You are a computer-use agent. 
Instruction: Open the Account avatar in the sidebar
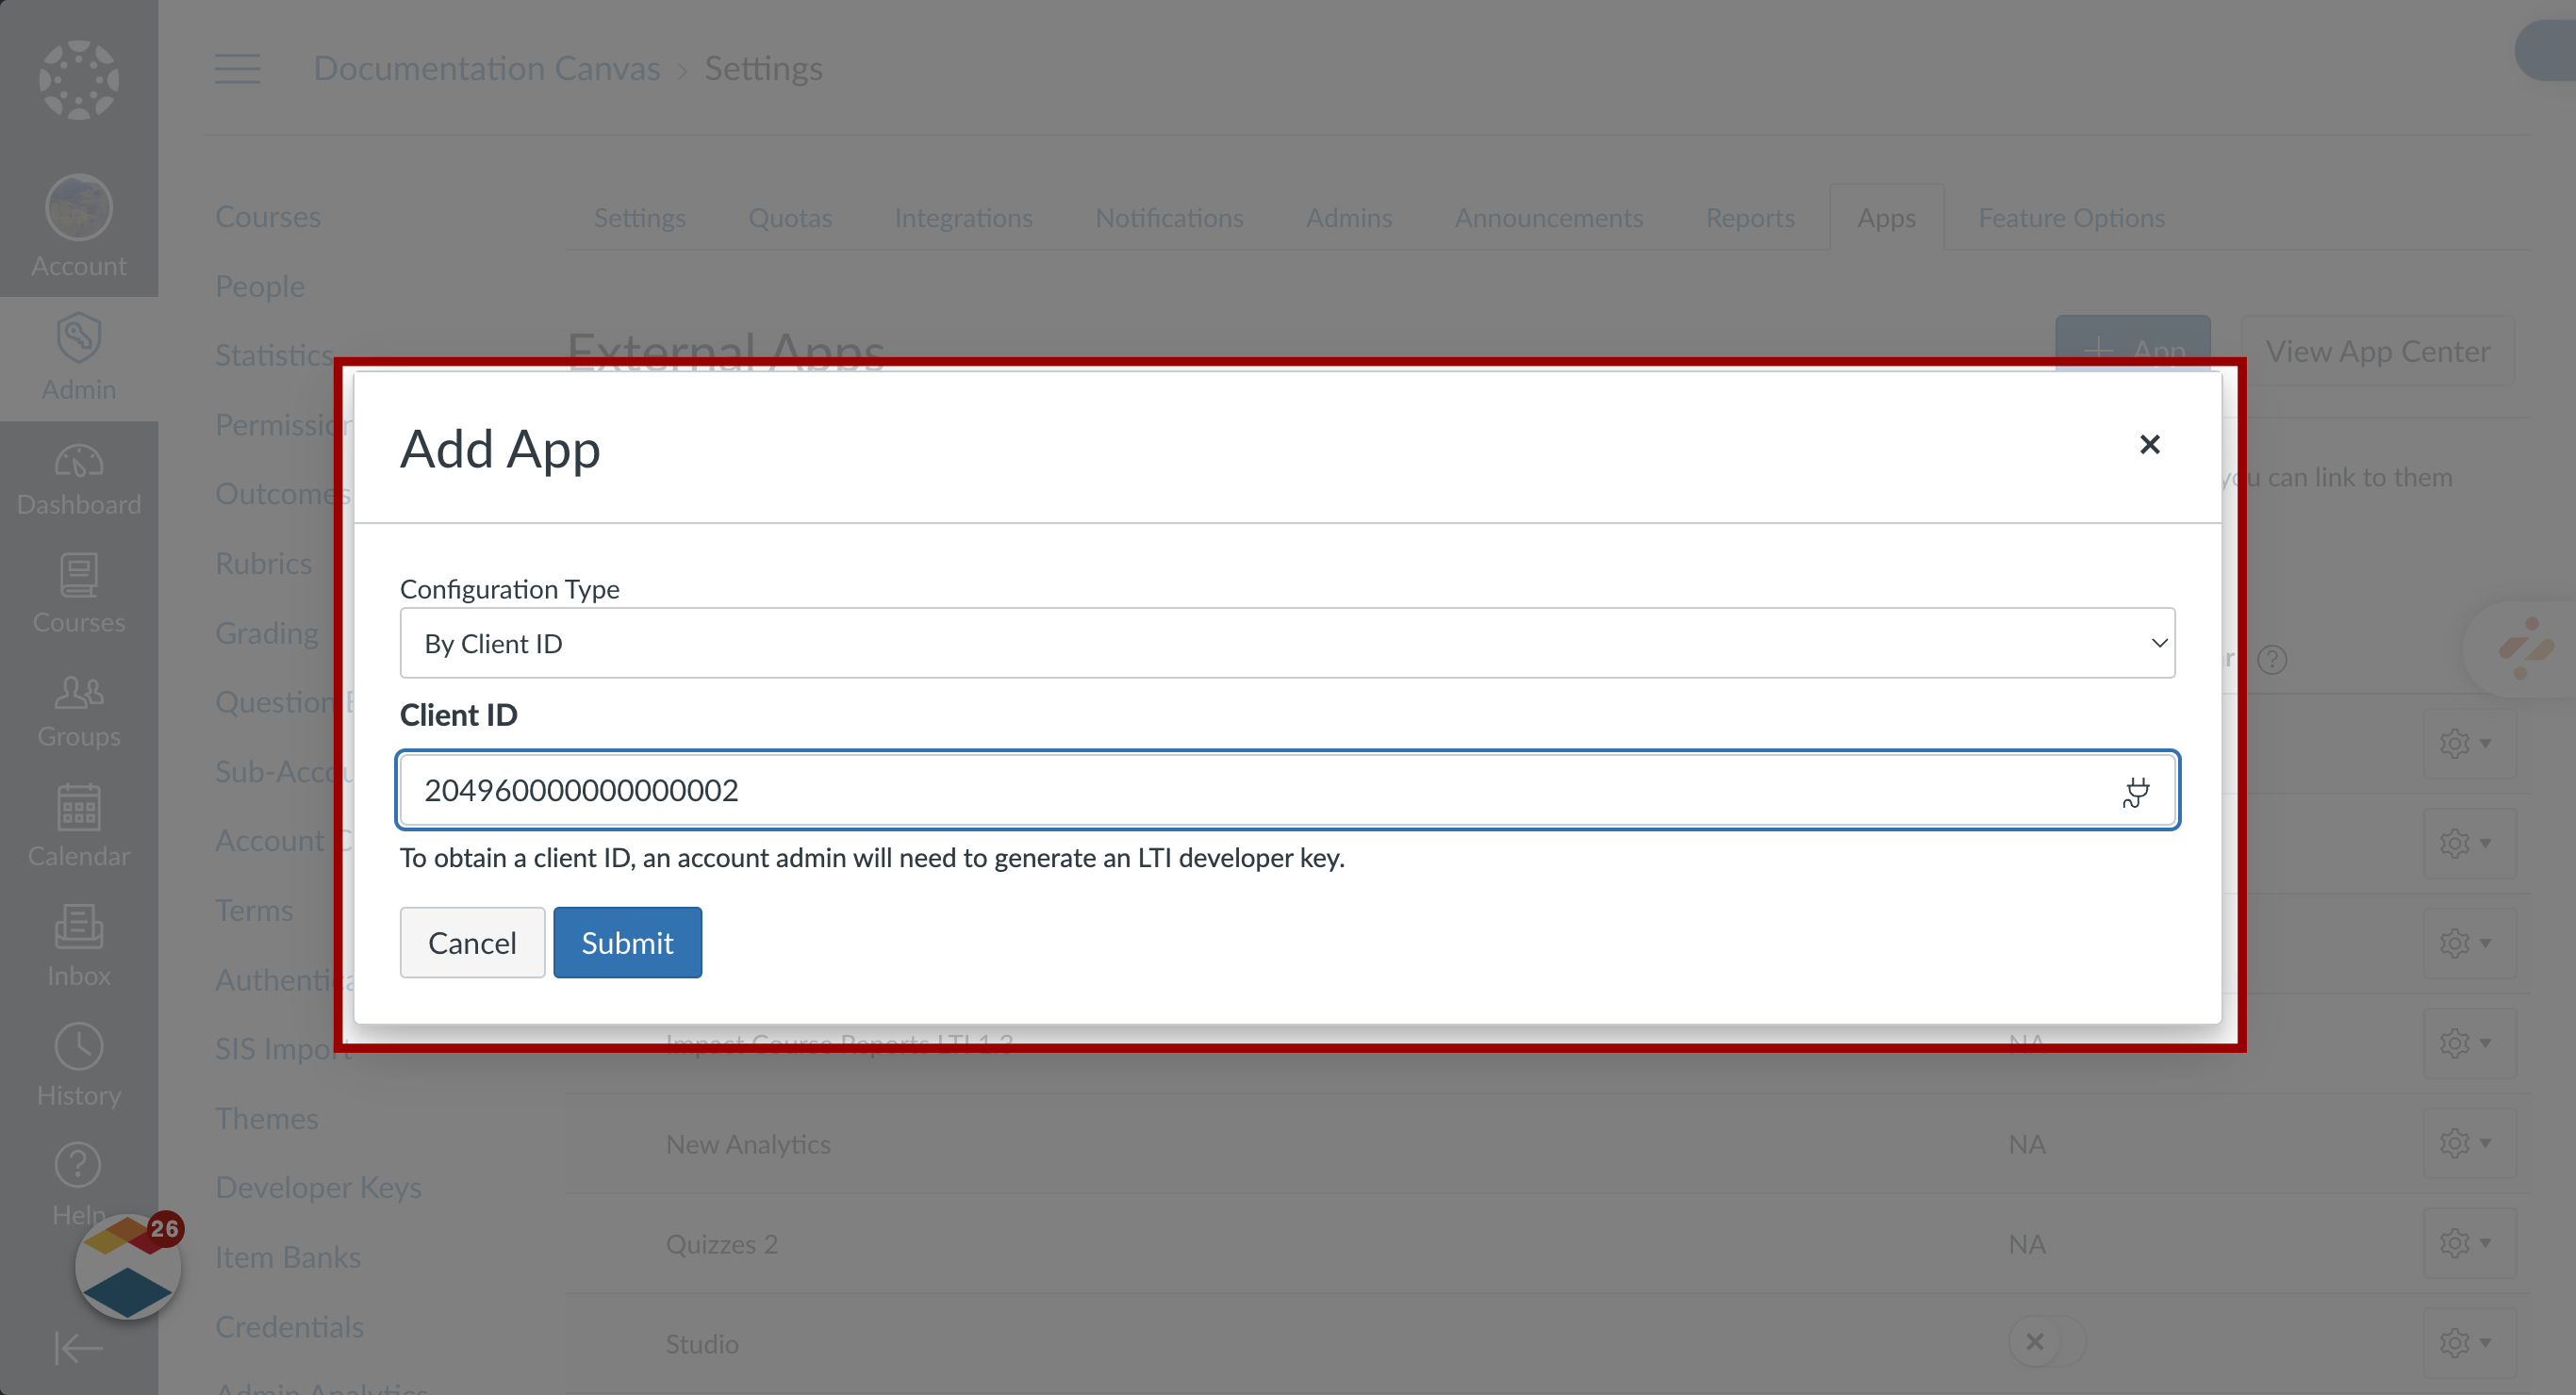click(79, 209)
